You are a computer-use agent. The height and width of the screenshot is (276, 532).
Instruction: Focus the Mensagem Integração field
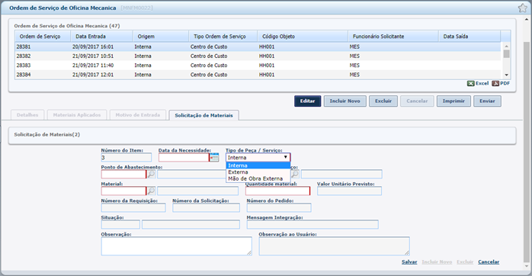(x=312, y=224)
